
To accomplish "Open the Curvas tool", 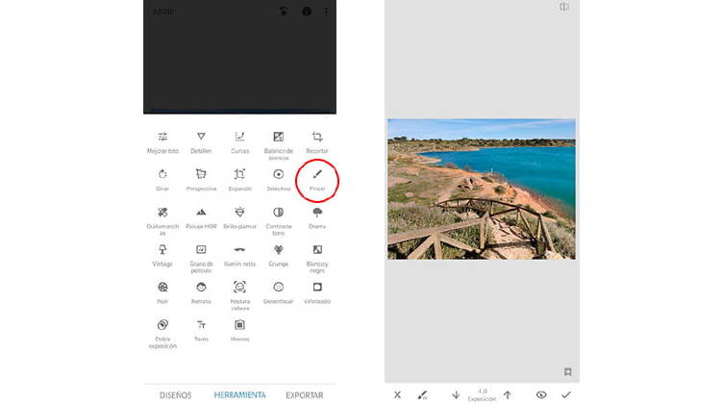I will (239, 138).
